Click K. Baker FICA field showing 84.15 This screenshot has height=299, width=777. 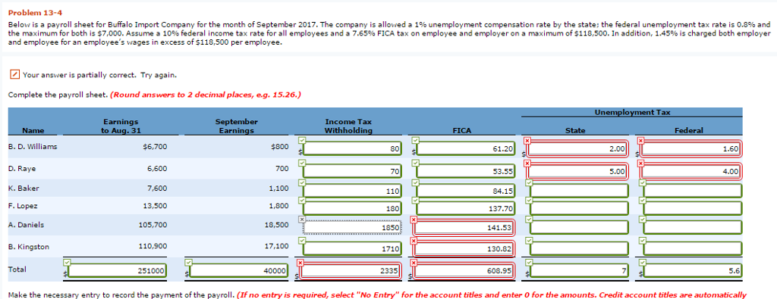pos(467,190)
